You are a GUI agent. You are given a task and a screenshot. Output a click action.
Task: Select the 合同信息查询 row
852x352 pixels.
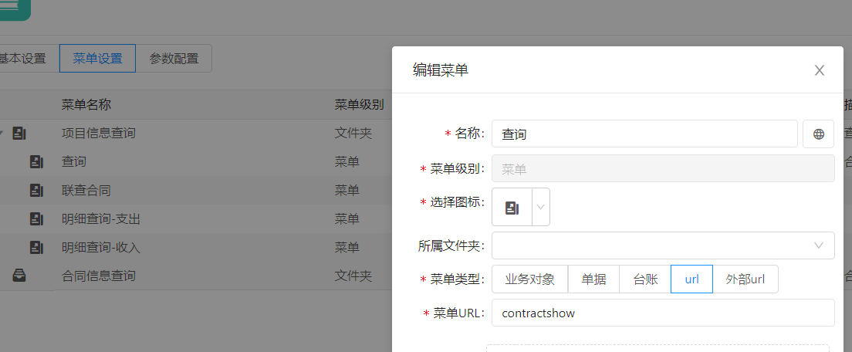(195, 276)
